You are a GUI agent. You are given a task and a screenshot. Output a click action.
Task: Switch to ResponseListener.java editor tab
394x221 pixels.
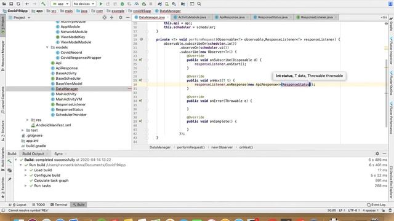316,17
